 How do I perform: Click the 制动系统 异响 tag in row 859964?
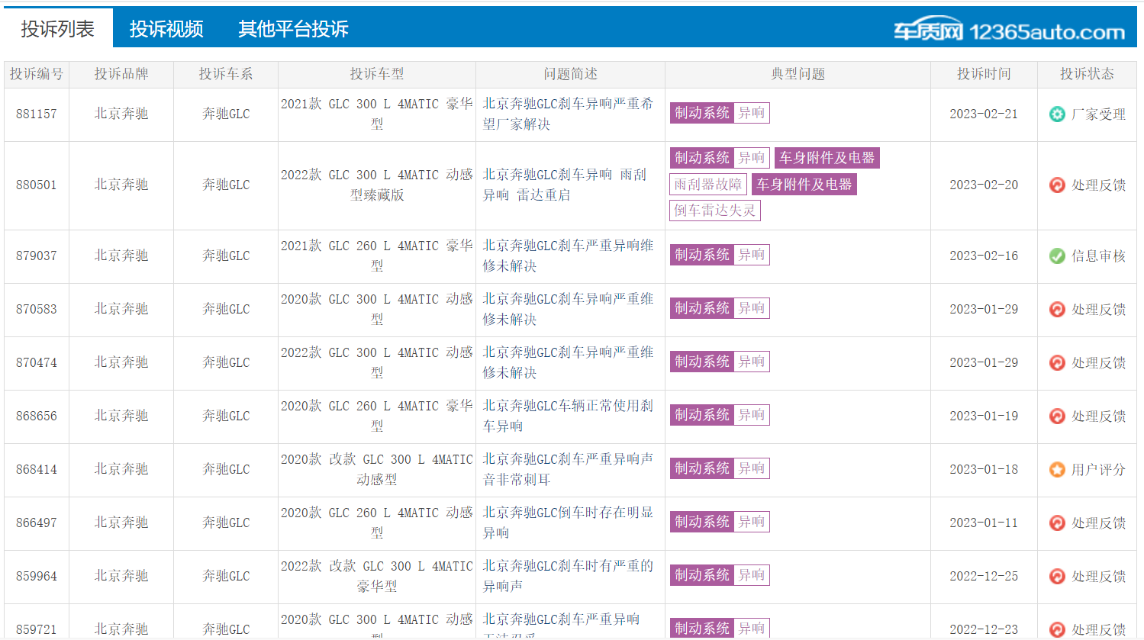point(720,575)
